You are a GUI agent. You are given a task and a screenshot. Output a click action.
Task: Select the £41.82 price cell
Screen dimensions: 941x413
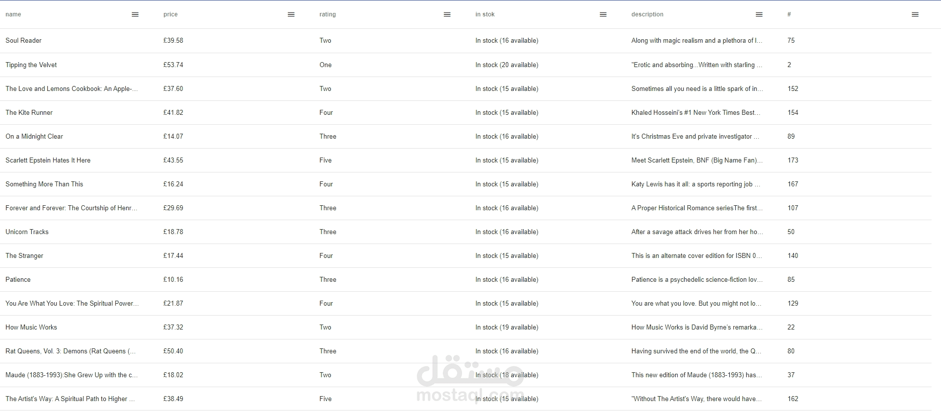173,113
